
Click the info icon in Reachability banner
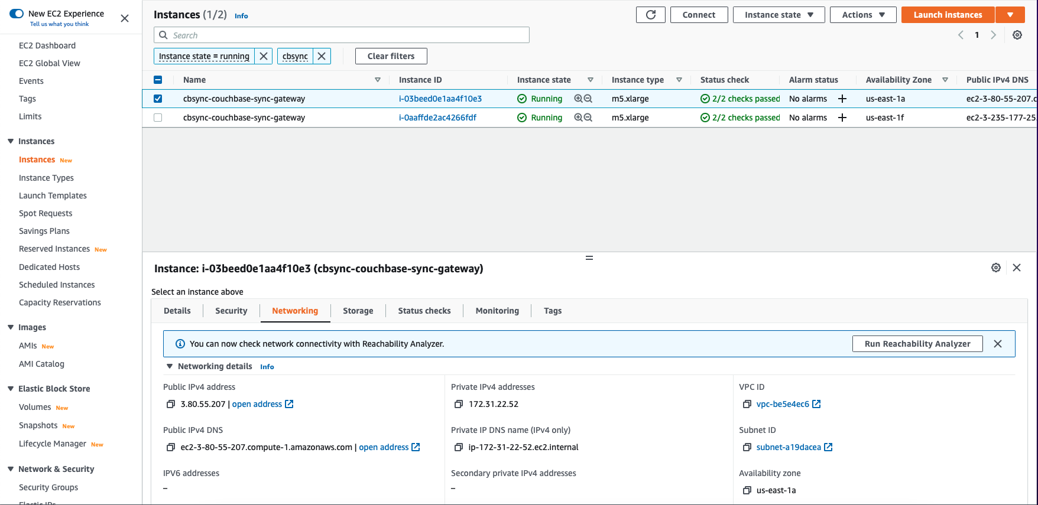point(180,344)
